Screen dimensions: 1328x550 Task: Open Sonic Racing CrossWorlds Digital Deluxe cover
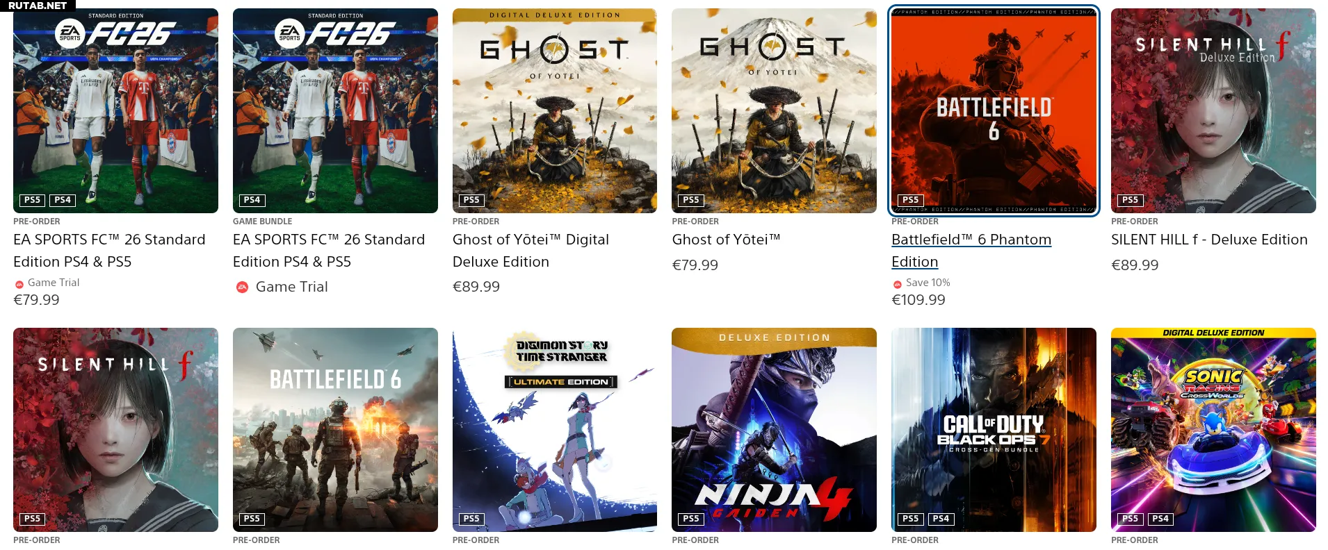point(1213,430)
